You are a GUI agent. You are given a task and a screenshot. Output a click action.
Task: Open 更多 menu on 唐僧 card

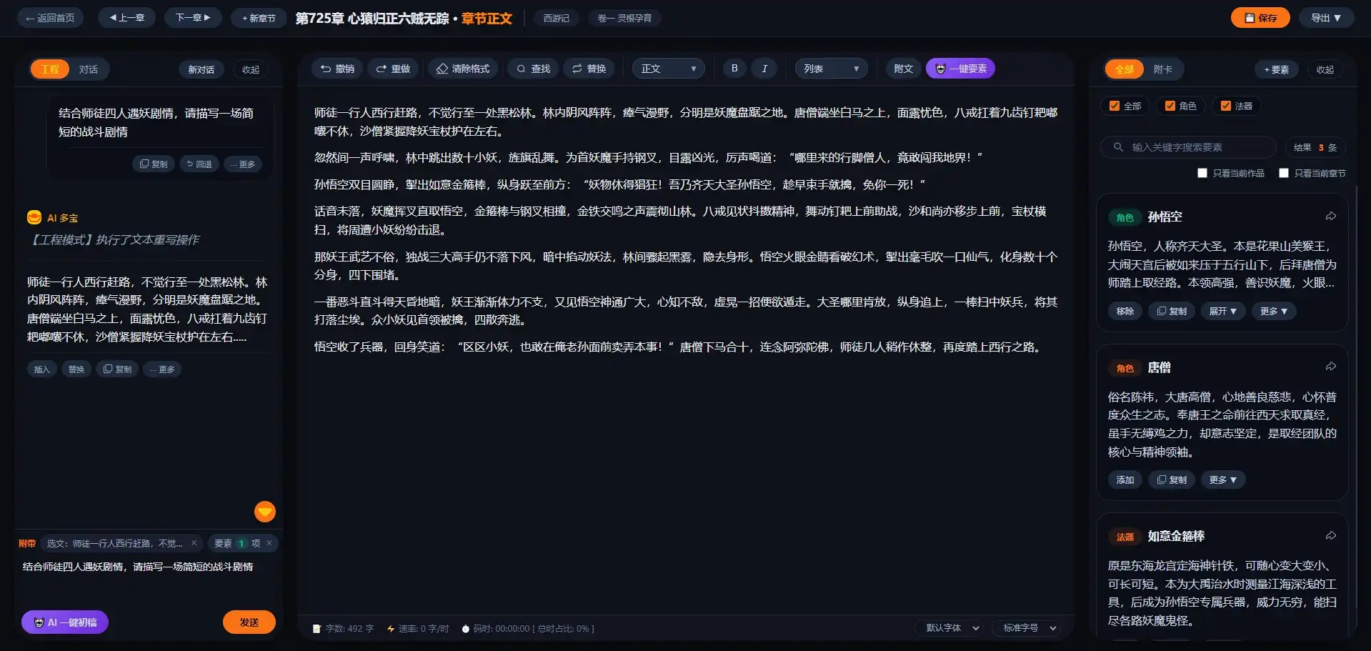coord(1223,479)
